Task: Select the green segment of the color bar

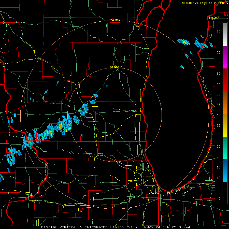Action: click(225, 148)
